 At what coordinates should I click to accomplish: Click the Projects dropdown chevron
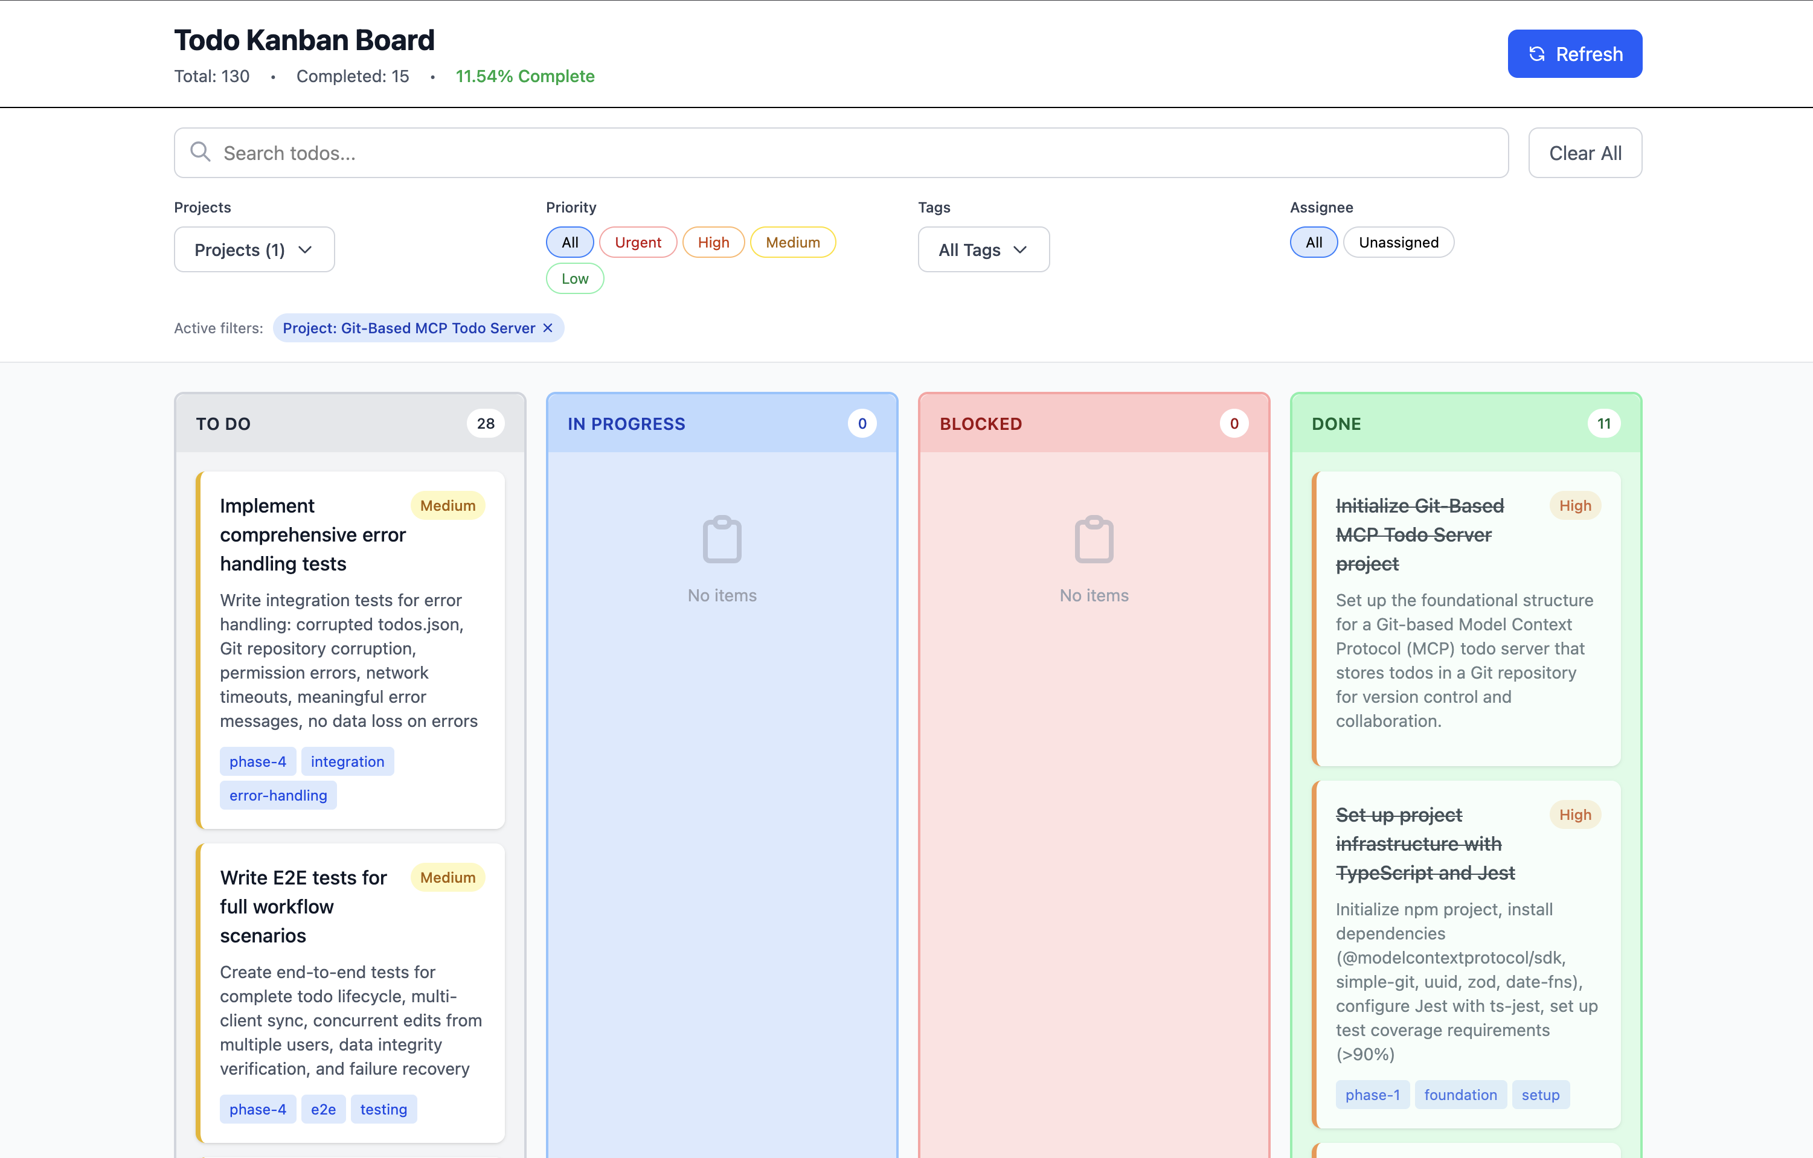[305, 250]
